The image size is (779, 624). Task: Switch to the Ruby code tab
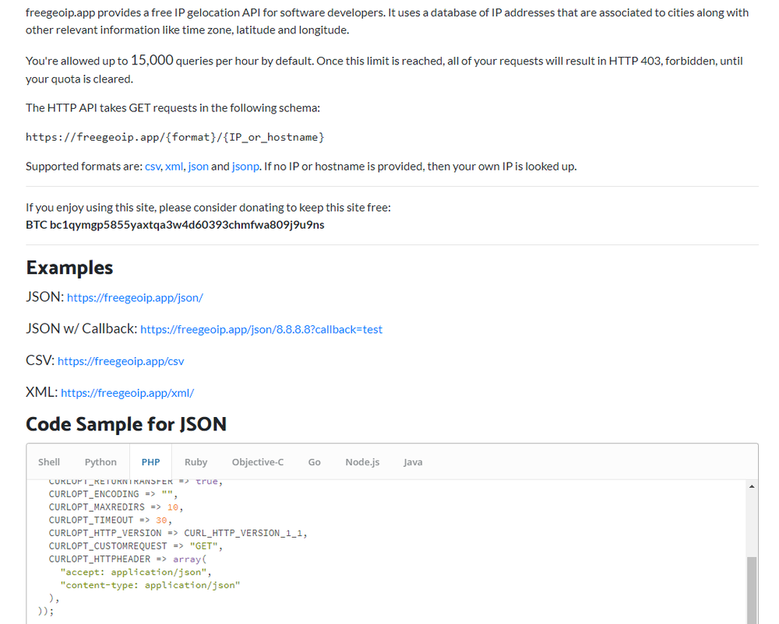pyautogui.click(x=196, y=461)
